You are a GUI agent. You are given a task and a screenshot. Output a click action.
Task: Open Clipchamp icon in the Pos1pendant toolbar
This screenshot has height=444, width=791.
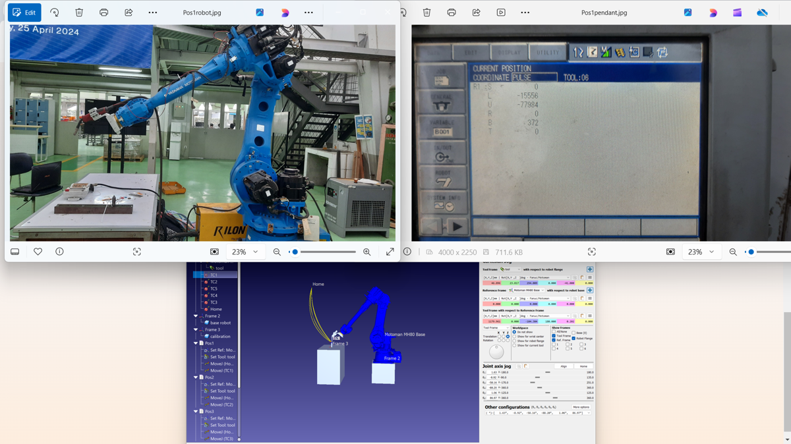[737, 13]
